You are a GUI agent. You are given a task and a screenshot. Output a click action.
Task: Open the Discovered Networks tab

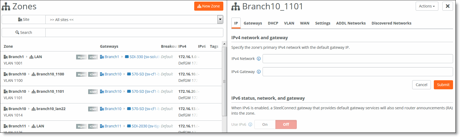point(391,23)
